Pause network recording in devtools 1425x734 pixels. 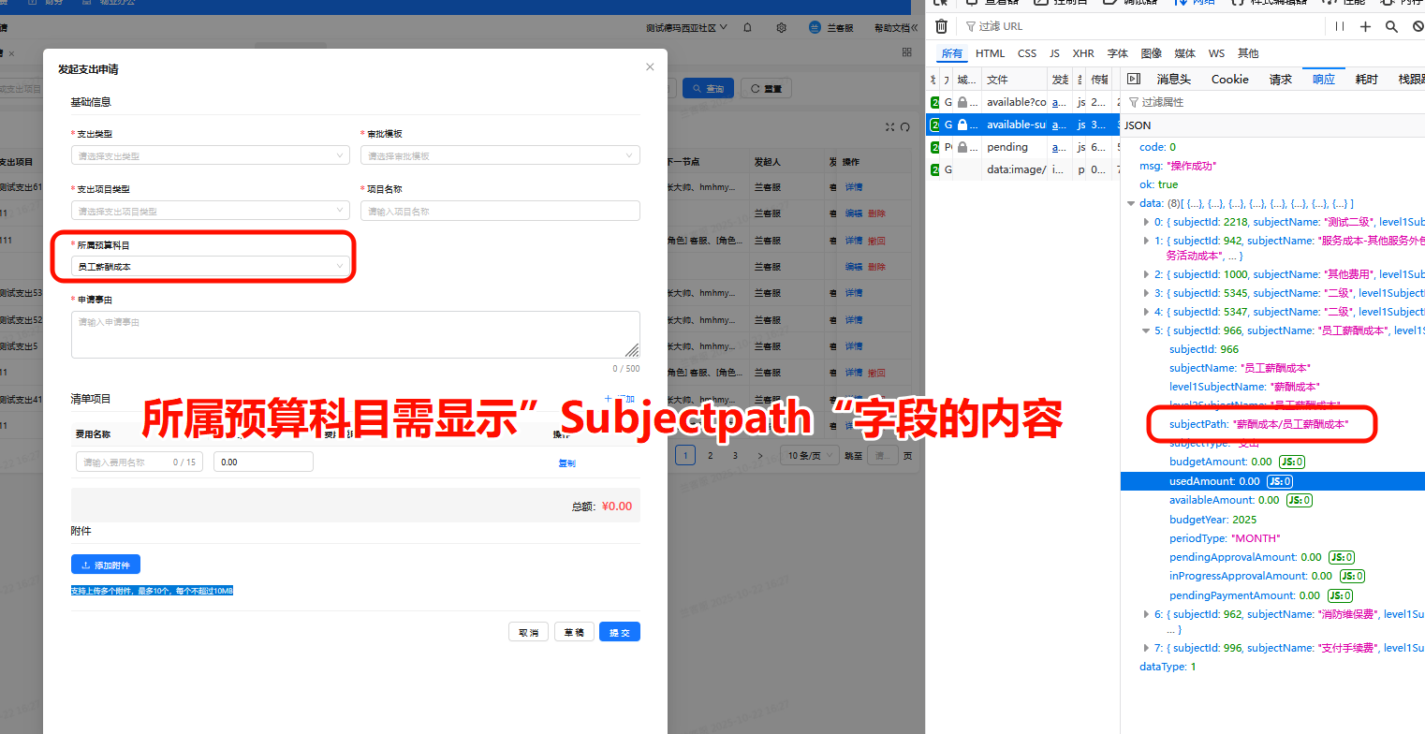click(x=1340, y=26)
